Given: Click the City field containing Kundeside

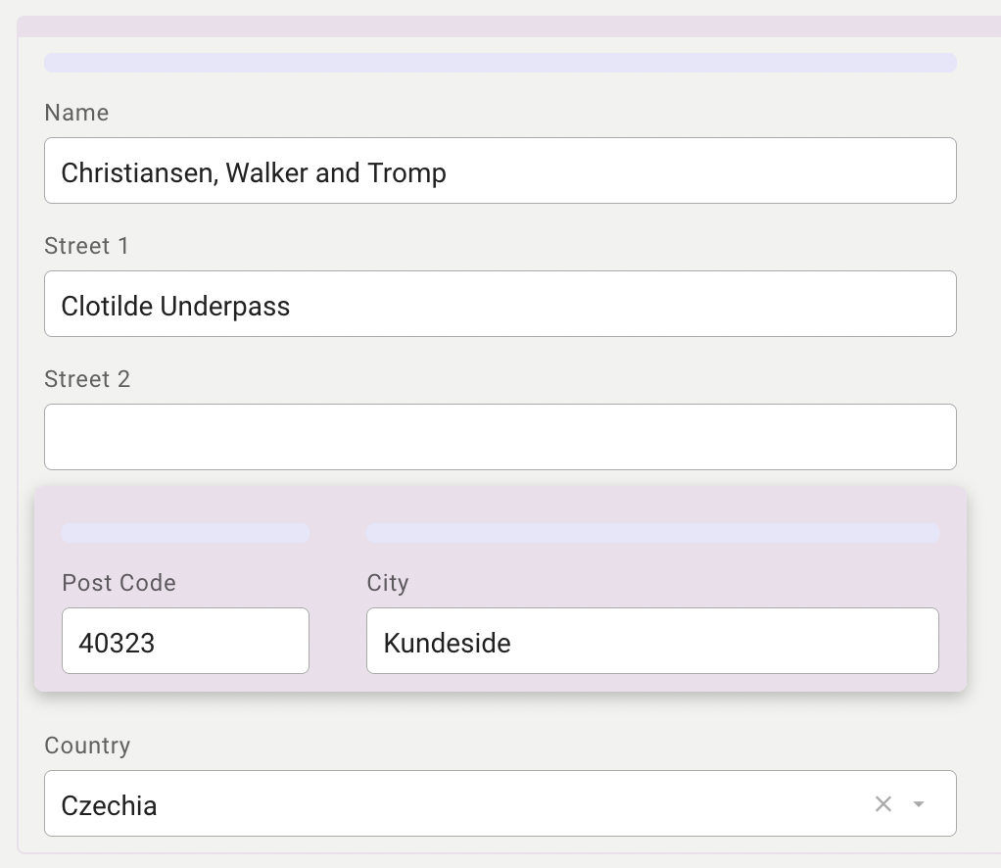Looking at the screenshot, I should (651, 642).
